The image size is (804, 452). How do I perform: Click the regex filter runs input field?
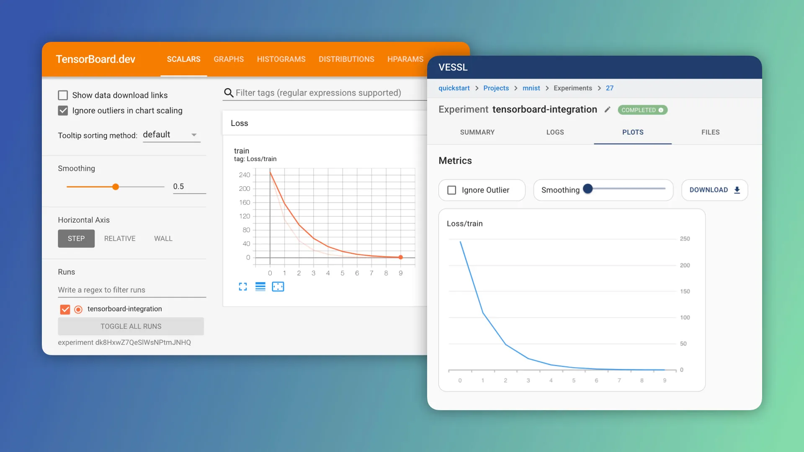[131, 290]
